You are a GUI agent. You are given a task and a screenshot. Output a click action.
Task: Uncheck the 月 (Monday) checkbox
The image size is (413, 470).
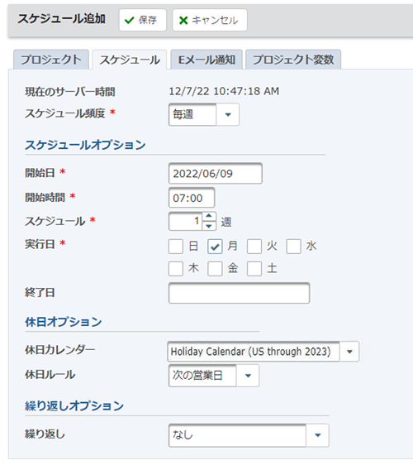pyautogui.click(x=215, y=247)
